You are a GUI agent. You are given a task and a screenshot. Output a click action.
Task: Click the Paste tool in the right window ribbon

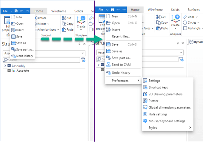[x=162, y=28]
